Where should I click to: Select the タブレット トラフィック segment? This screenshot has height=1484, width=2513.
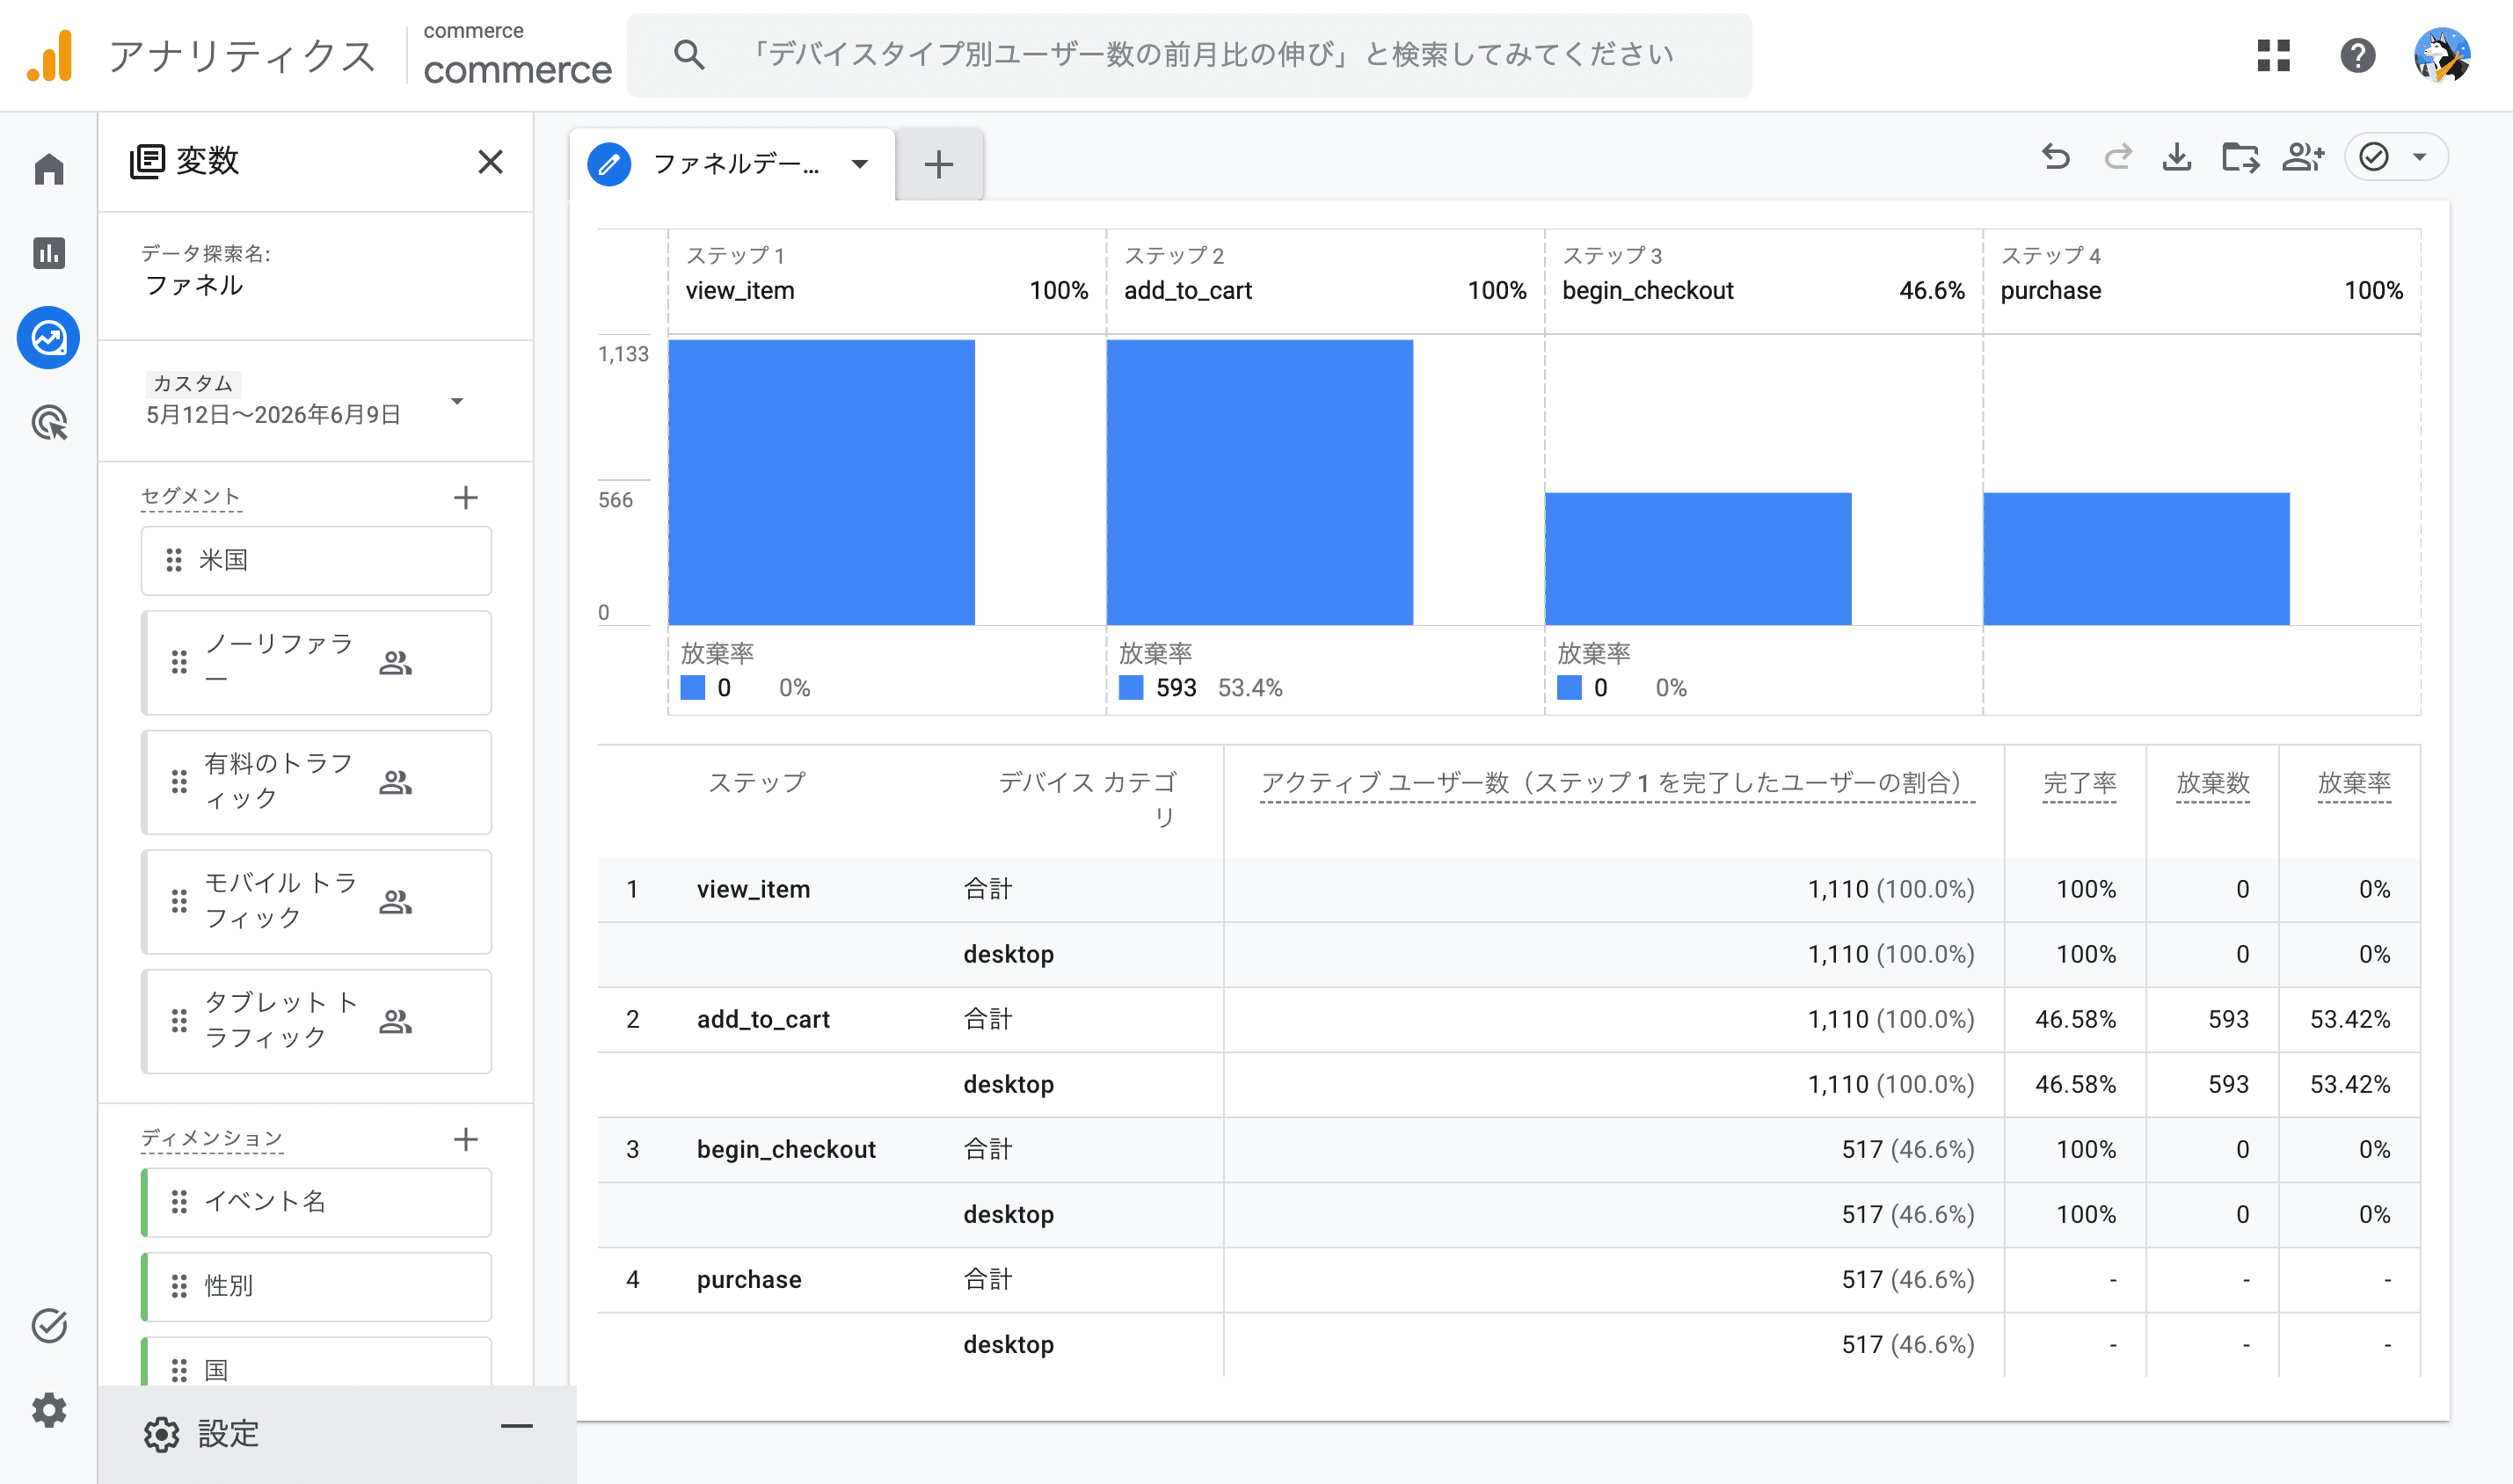[x=316, y=1021]
